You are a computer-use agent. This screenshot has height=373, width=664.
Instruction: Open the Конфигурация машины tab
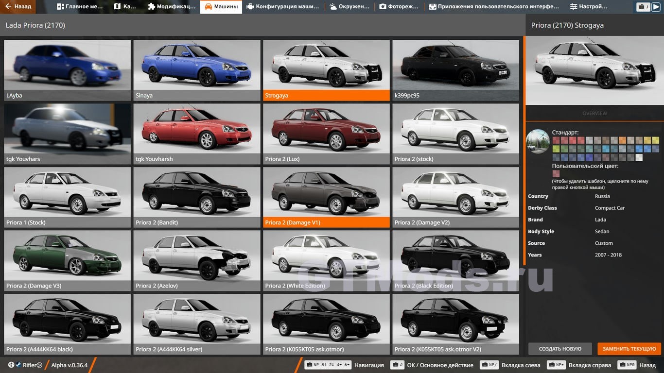click(x=283, y=7)
